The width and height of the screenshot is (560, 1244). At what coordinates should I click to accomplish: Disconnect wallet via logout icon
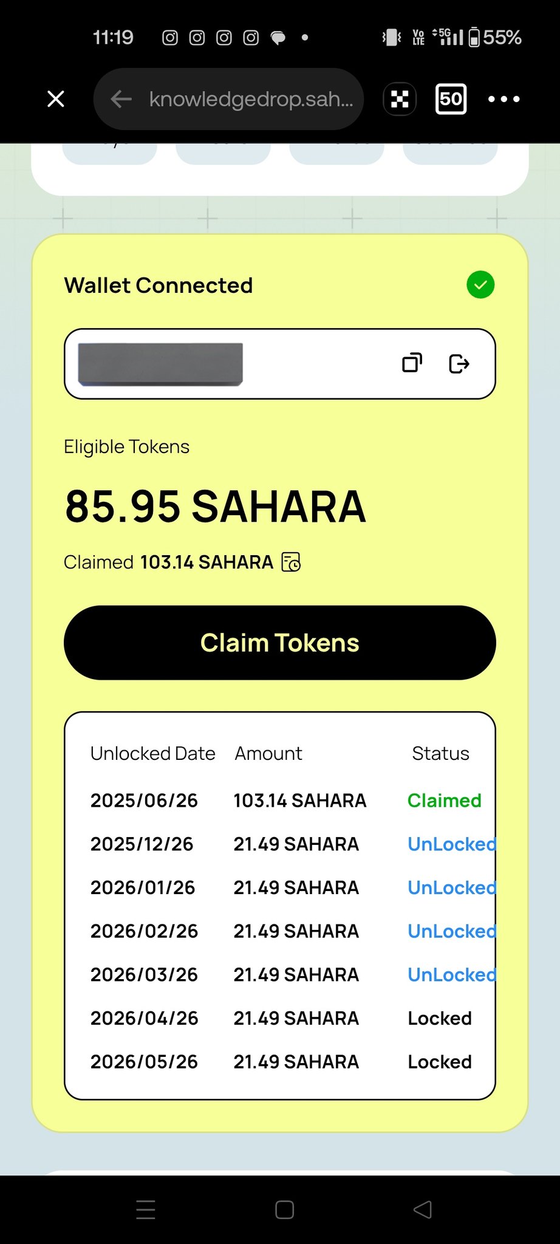tap(459, 363)
